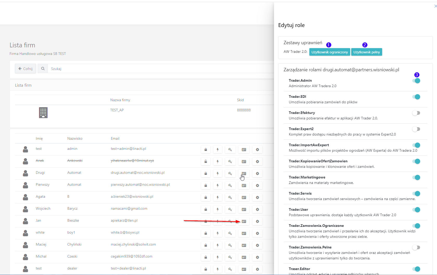437x275 pixels.
Task: Enable the Trader.Efaktury toggle
Action: (x=416, y=113)
